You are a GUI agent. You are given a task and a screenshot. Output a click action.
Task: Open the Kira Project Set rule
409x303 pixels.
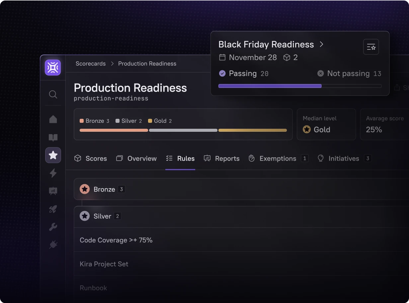pyautogui.click(x=241, y=264)
